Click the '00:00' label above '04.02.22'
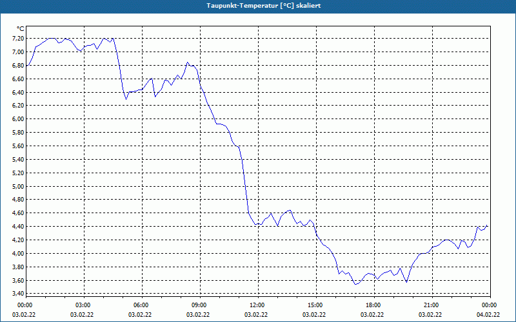The height and width of the screenshot is (322, 516). pos(490,305)
